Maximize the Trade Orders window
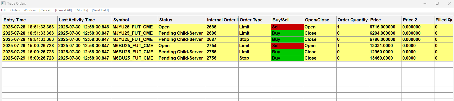The width and height of the screenshot is (454, 101). pyautogui.click(x=437, y=3)
